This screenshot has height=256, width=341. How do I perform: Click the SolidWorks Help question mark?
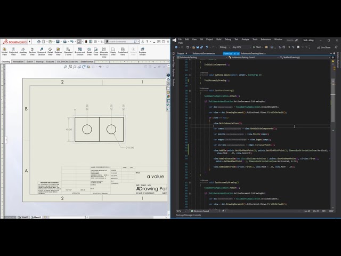147,42
